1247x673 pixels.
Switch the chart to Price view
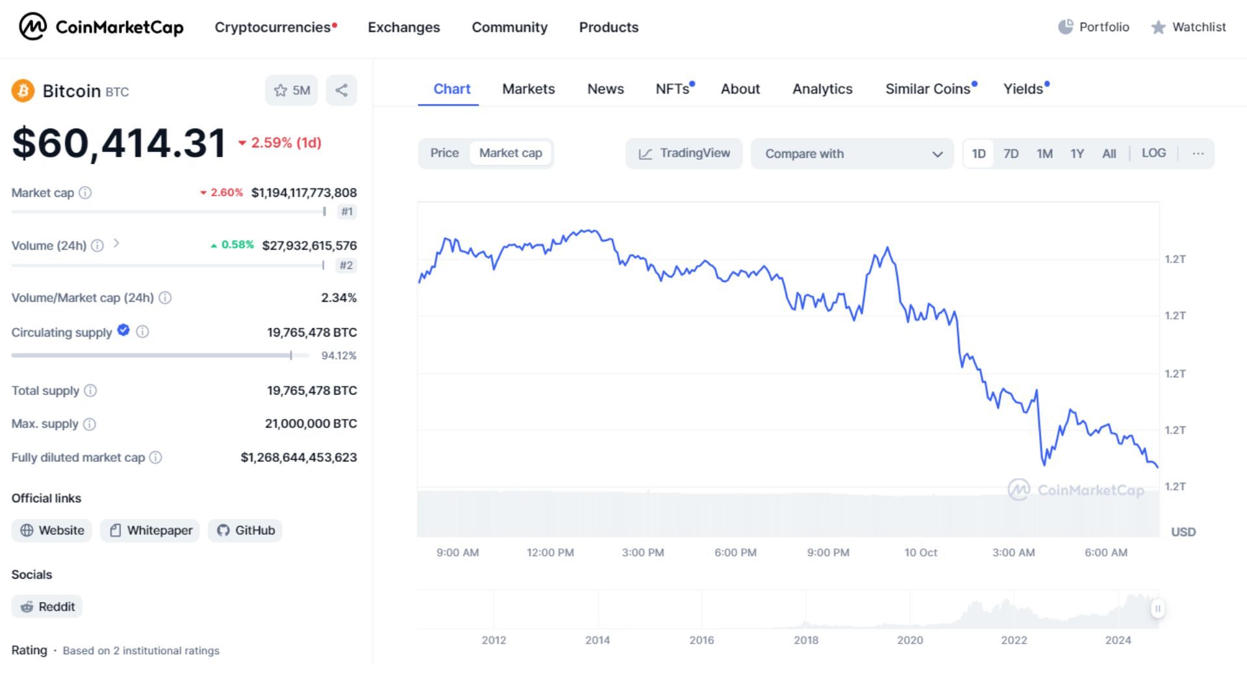pos(445,153)
